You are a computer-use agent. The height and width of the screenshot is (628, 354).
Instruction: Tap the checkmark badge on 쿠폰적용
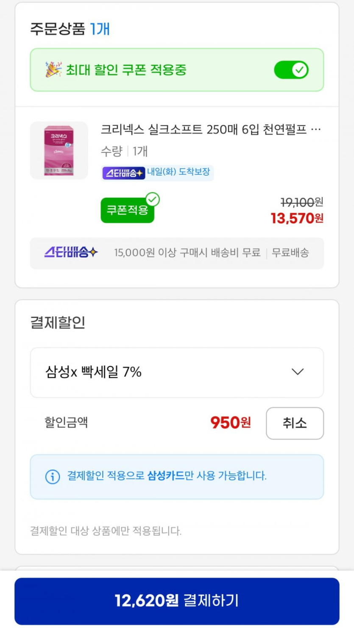[x=152, y=199]
